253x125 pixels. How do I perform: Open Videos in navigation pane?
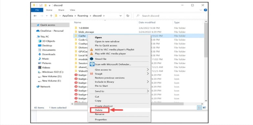(44, 67)
